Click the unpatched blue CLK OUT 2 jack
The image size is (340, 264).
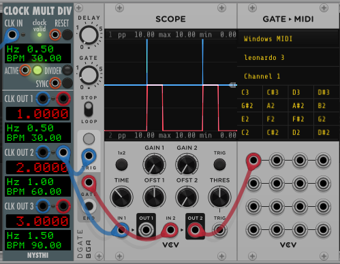pyautogui.click(x=43, y=152)
